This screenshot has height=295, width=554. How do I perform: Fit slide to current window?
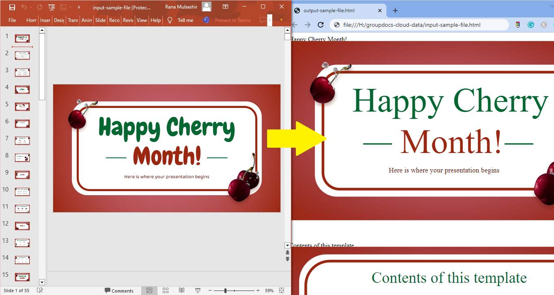coord(281,290)
